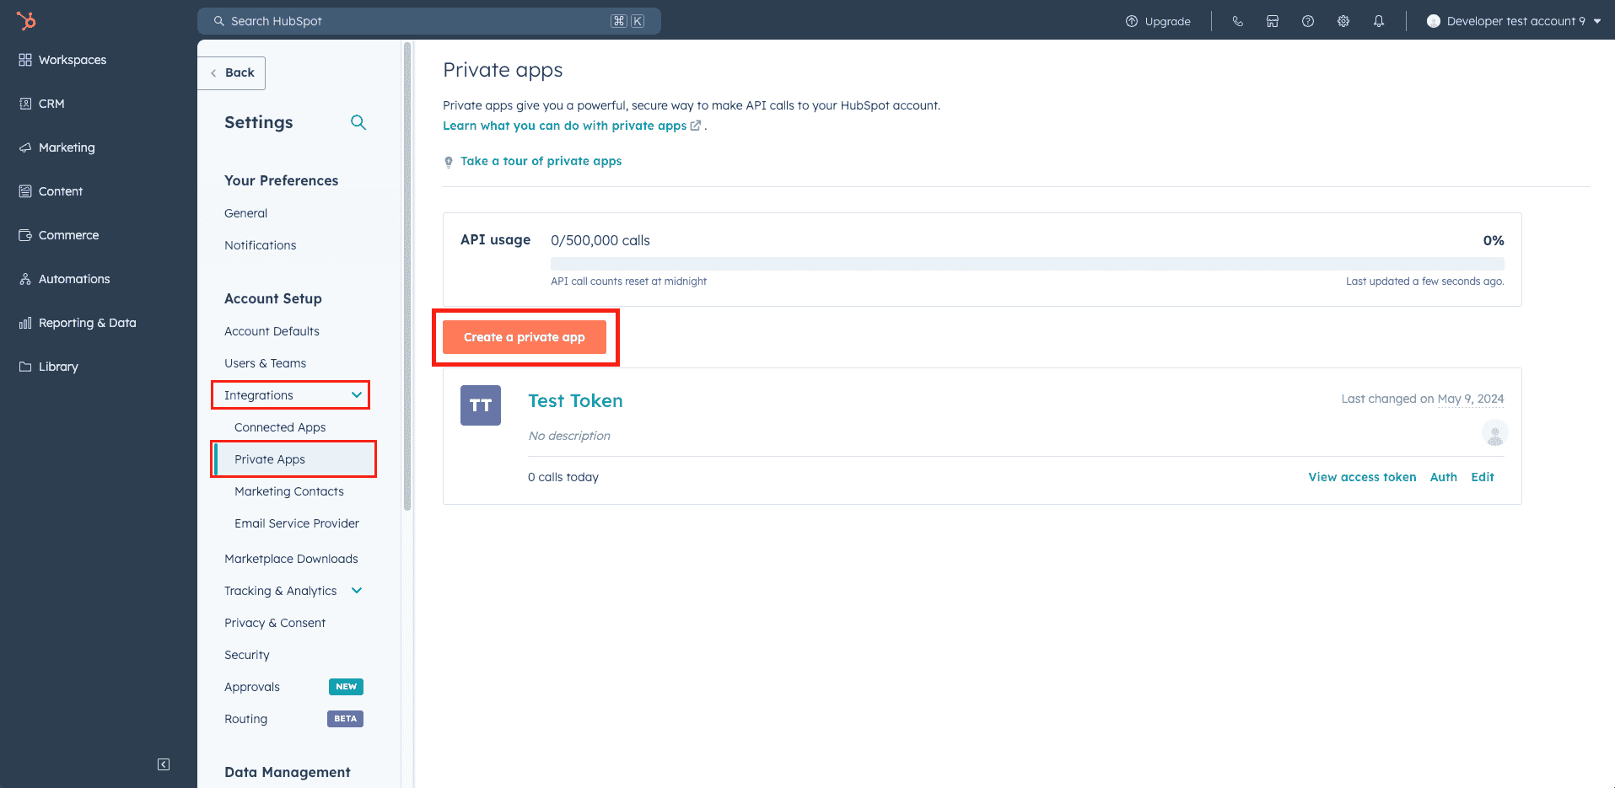Focus the Search HubSpot field
The image size is (1615, 788).
tap(429, 21)
